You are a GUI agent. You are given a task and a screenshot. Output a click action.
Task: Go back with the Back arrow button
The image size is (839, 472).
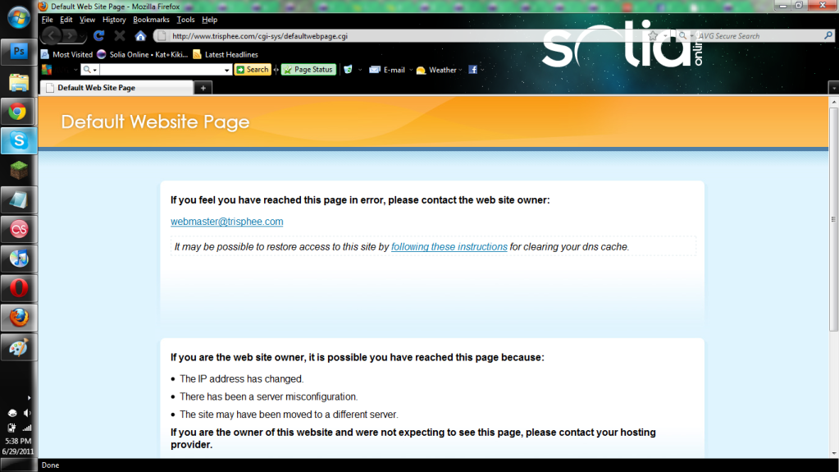pyautogui.click(x=52, y=36)
